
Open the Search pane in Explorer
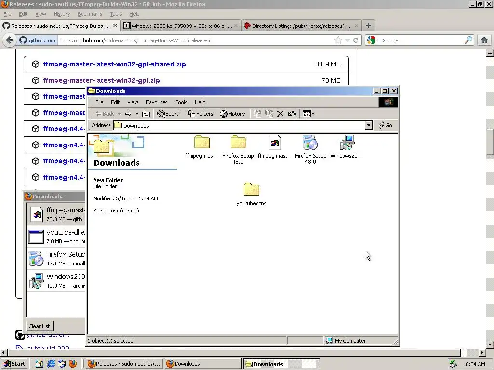pyautogui.click(x=169, y=114)
